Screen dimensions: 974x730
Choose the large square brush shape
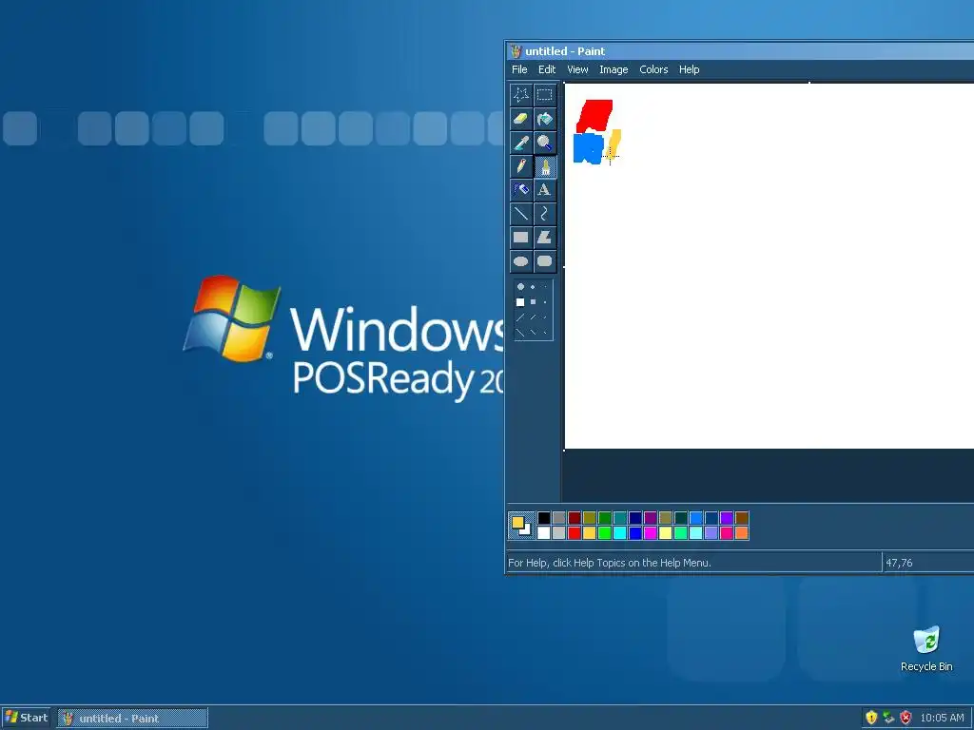[520, 302]
